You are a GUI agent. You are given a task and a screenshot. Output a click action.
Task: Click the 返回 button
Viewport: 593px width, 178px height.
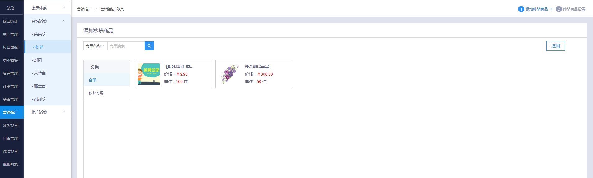555,46
